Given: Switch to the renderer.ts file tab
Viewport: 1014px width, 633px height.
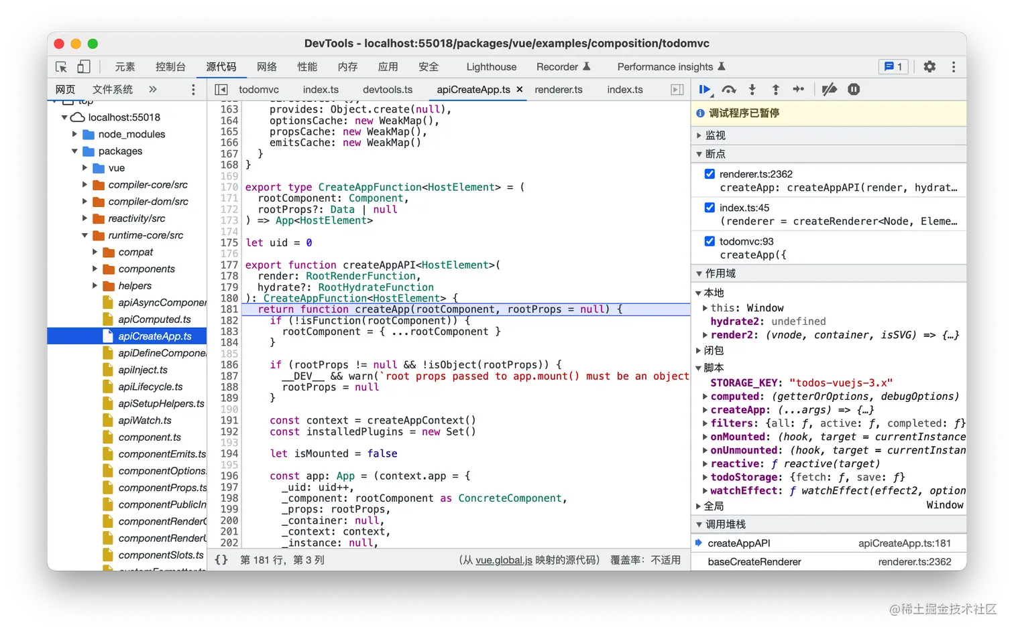Looking at the screenshot, I should coord(559,89).
